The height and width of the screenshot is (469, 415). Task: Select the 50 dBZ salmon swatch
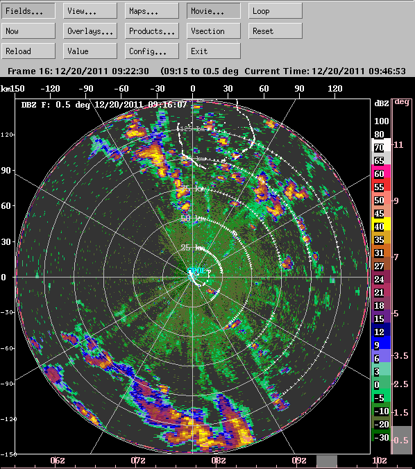tap(381, 198)
